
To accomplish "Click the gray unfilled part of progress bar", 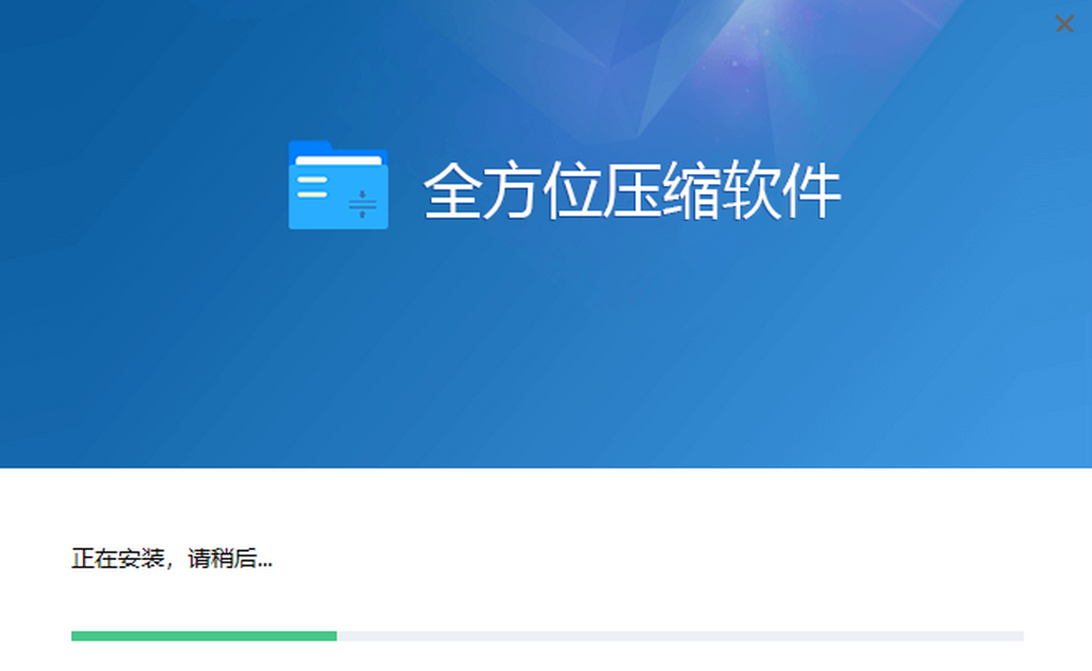I will (681, 635).
